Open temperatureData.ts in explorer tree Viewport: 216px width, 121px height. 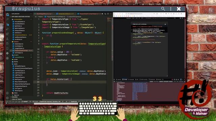click(21, 35)
